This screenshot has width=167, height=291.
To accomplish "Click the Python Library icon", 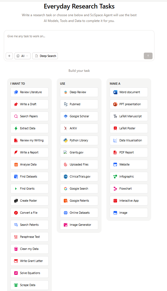I will 65,141.
